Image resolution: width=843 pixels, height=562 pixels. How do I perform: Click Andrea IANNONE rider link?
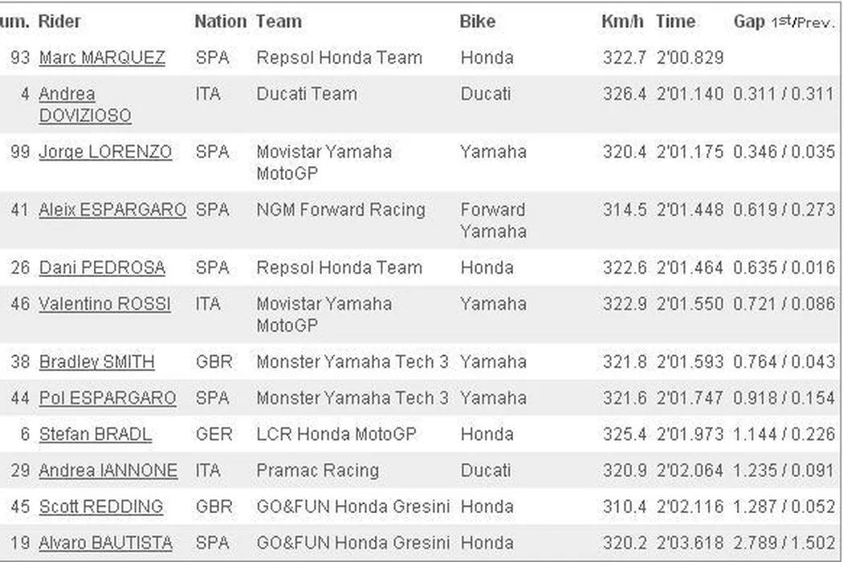[x=108, y=470]
